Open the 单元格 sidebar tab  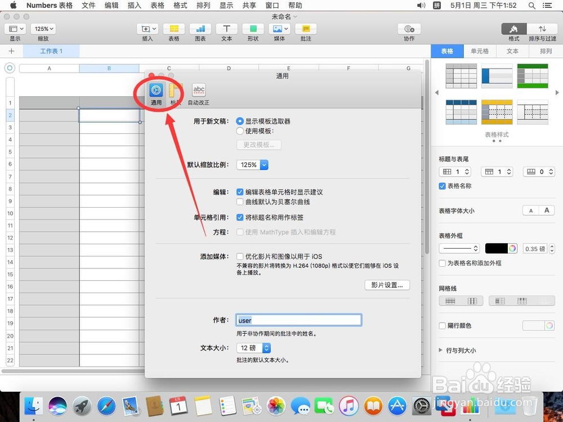480,51
